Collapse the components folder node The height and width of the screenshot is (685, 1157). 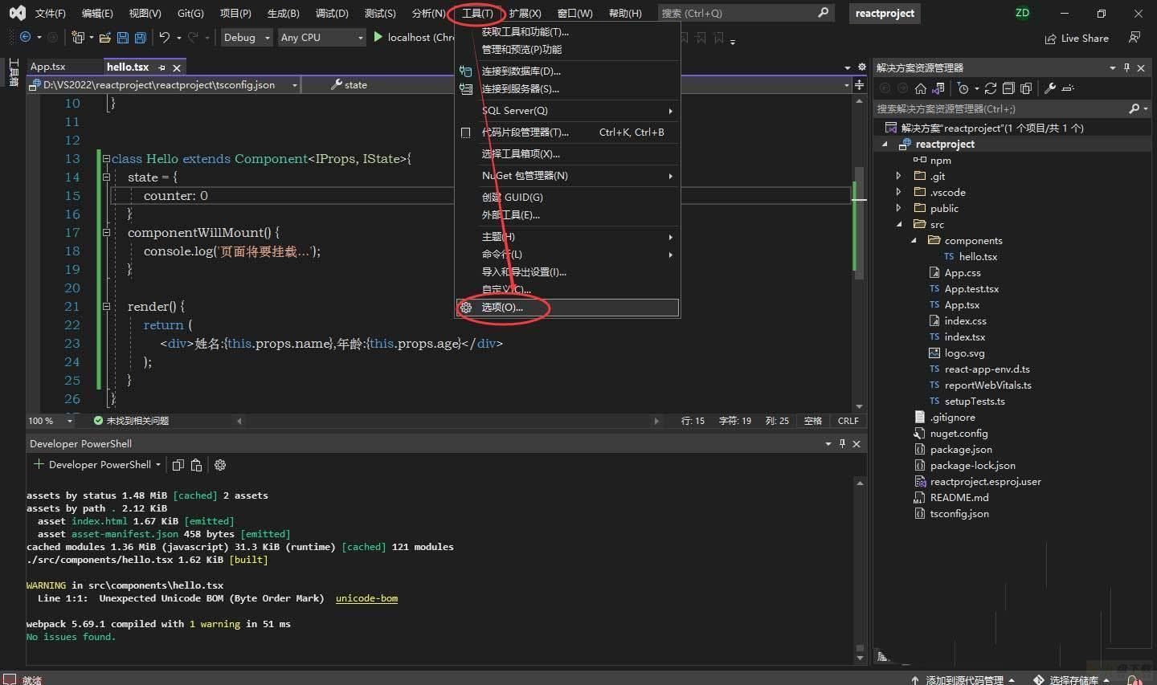point(914,240)
